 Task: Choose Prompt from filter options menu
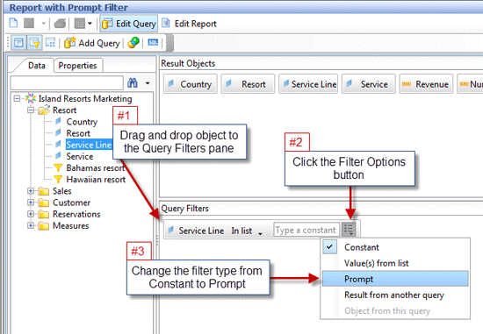pos(395,279)
